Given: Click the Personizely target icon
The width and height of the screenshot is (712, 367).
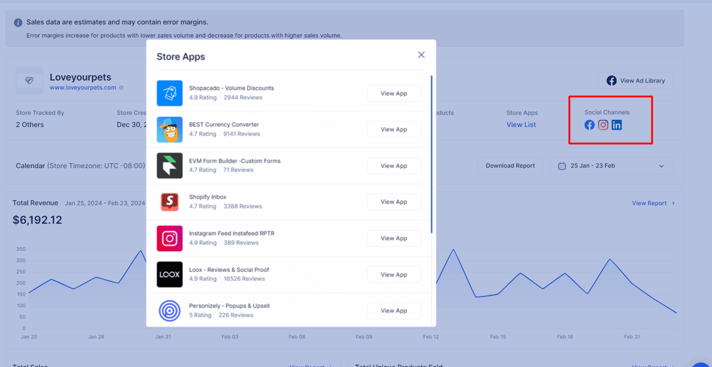Looking at the screenshot, I should (170, 311).
